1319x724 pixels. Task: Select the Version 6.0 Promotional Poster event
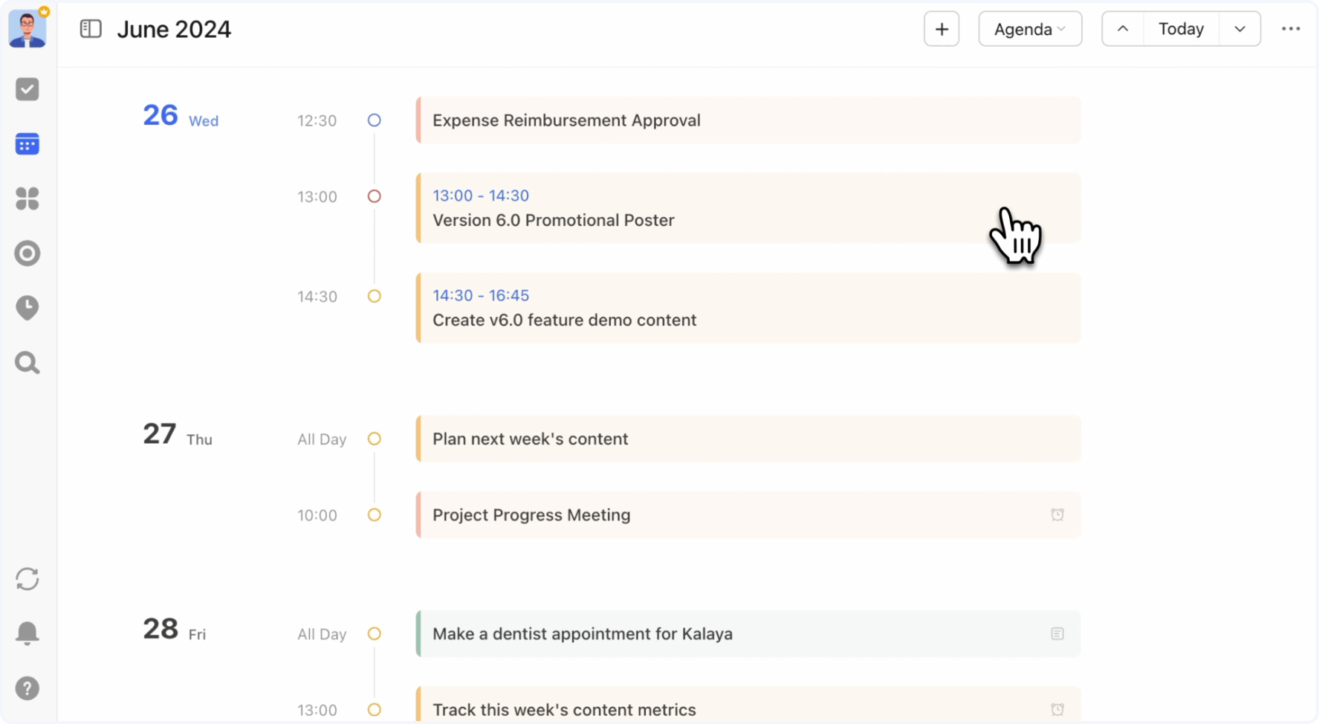(743, 208)
